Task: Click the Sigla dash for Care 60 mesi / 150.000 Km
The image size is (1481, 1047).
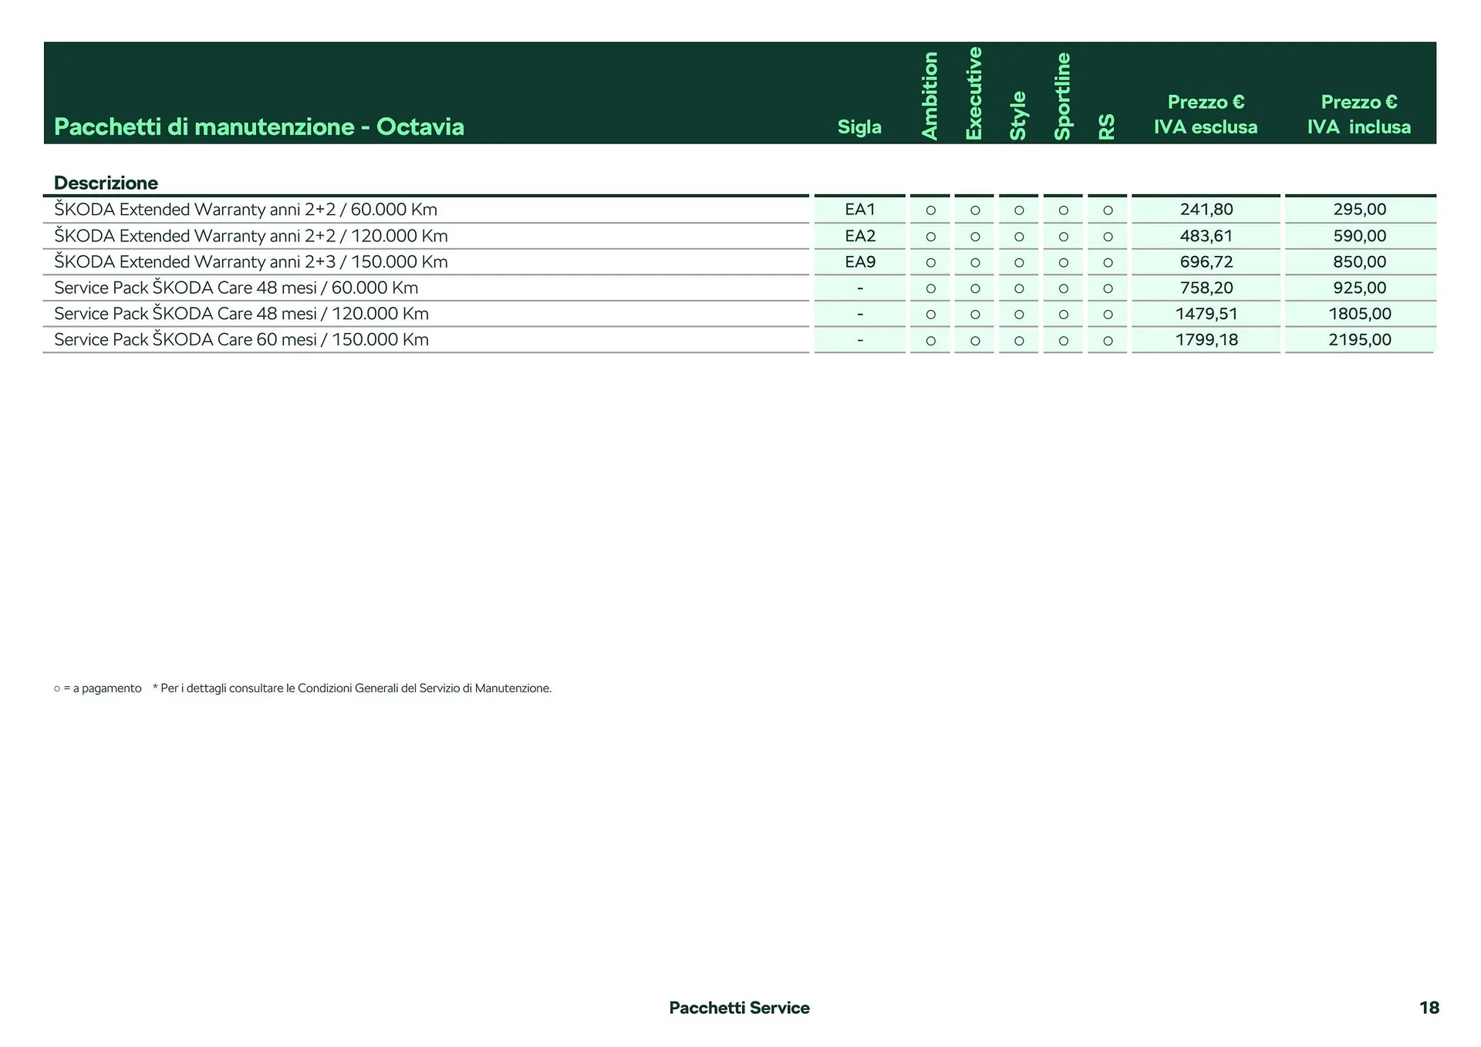Action: tap(860, 340)
